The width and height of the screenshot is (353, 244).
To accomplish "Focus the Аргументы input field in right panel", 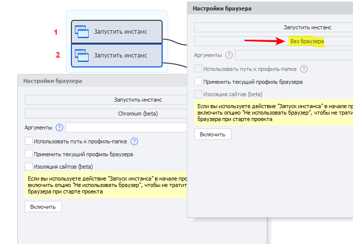I will pyautogui.click(x=294, y=55).
